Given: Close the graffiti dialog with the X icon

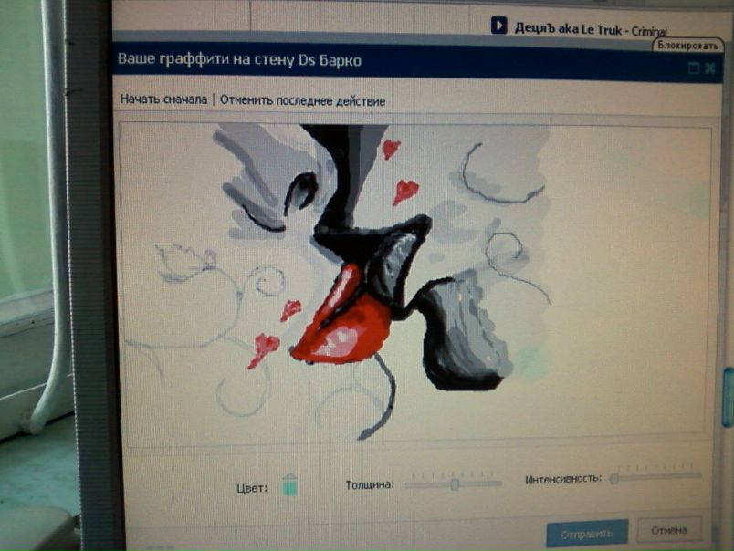Looking at the screenshot, I should click(709, 68).
